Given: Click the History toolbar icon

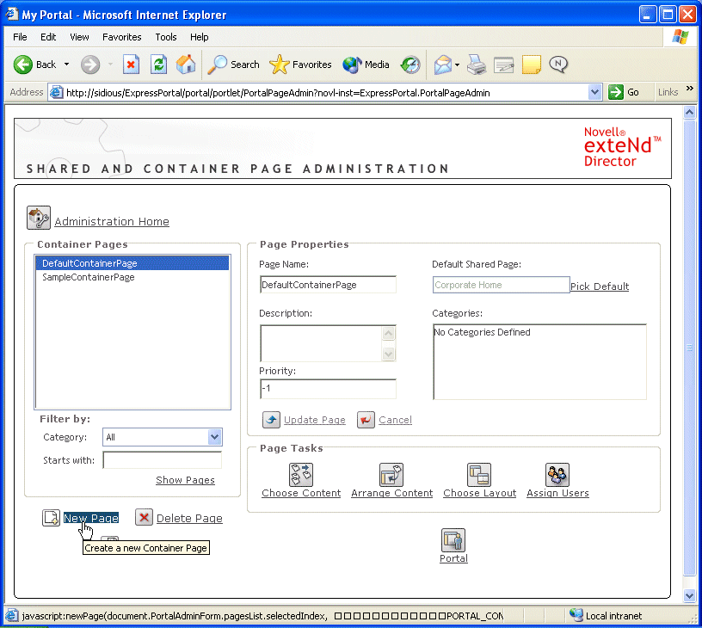Looking at the screenshot, I should (x=410, y=65).
